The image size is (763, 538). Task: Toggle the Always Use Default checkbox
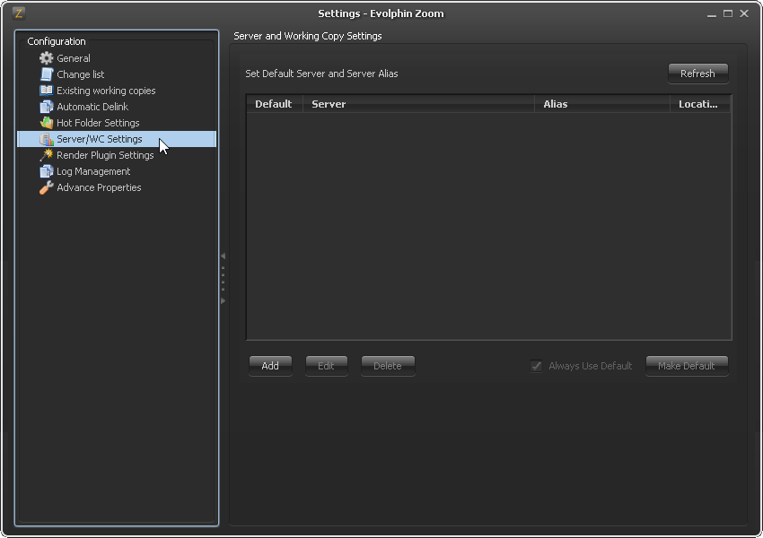tap(536, 366)
